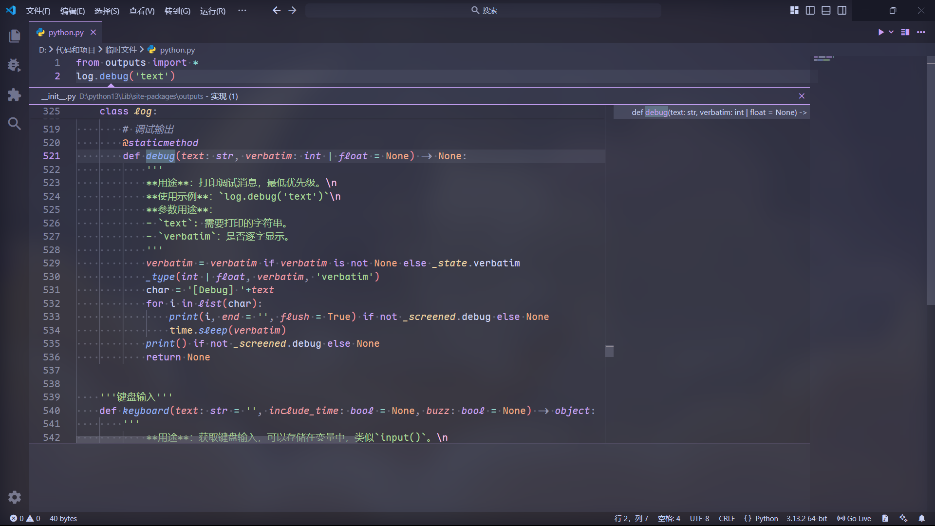This screenshot has width=935, height=526.
Task: Run the Python file with play button
Action: click(x=880, y=32)
